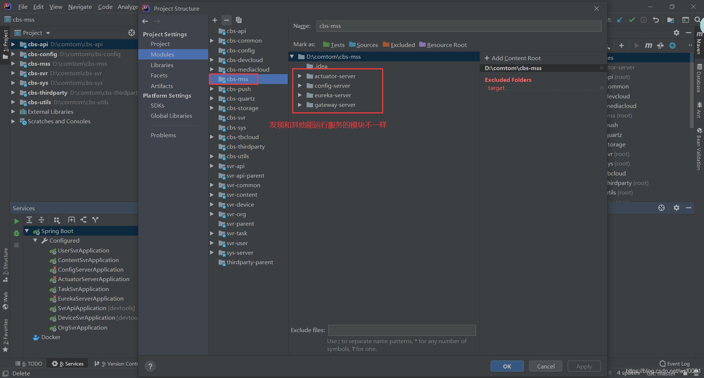Open the Navigate menu

pyautogui.click(x=80, y=7)
